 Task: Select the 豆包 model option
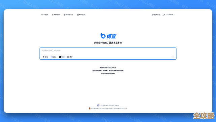[45, 57]
